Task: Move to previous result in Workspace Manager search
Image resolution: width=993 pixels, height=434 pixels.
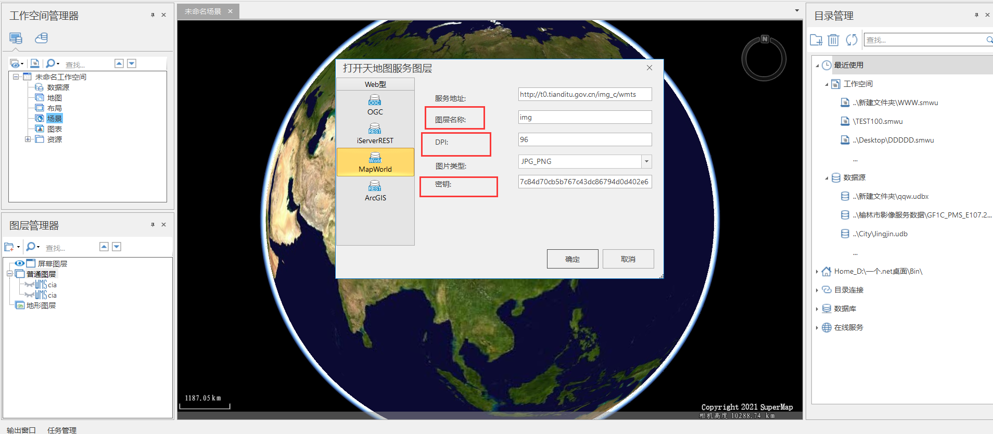Action: click(x=119, y=63)
